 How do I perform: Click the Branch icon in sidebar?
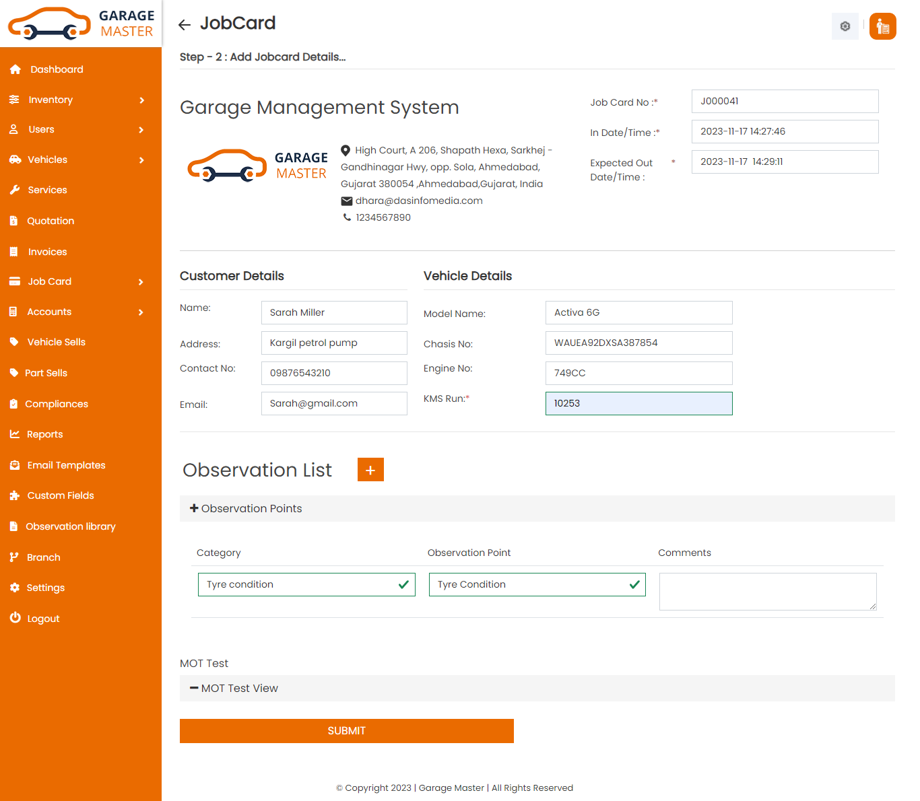(13, 557)
